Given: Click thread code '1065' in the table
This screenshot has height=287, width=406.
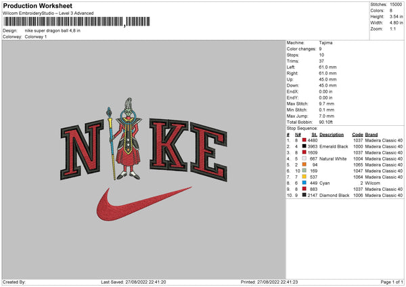Looking at the screenshot, I should point(358,164).
